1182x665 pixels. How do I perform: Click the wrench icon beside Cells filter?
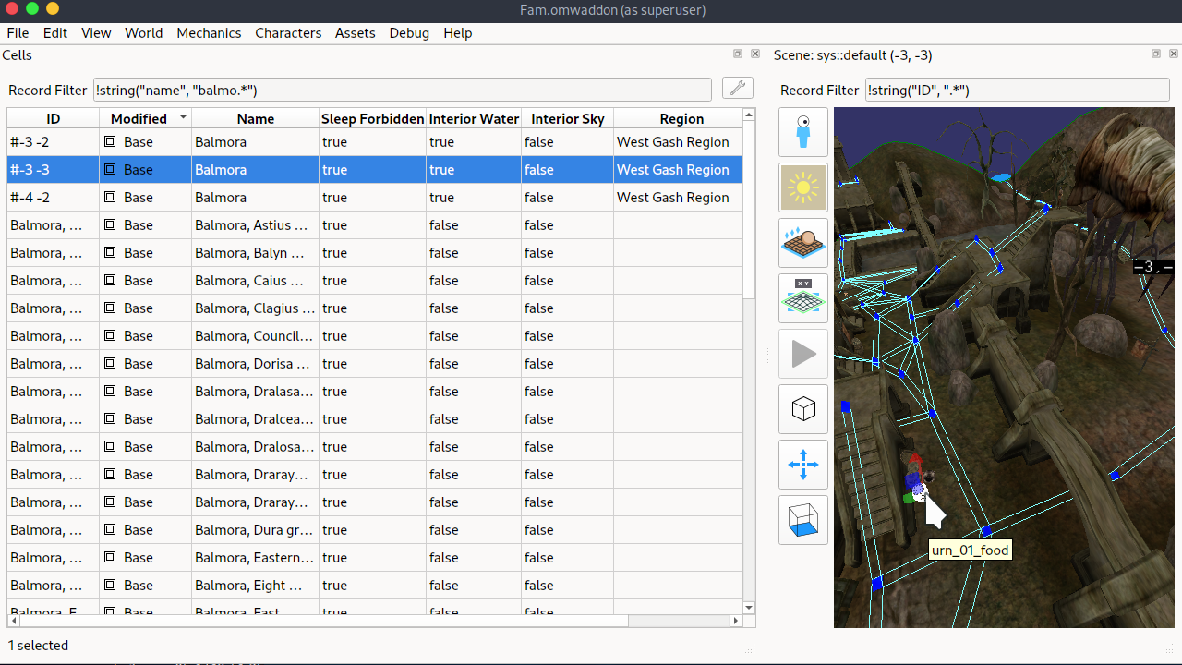(738, 88)
